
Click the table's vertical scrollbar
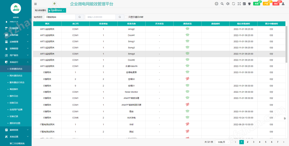click(286, 44)
